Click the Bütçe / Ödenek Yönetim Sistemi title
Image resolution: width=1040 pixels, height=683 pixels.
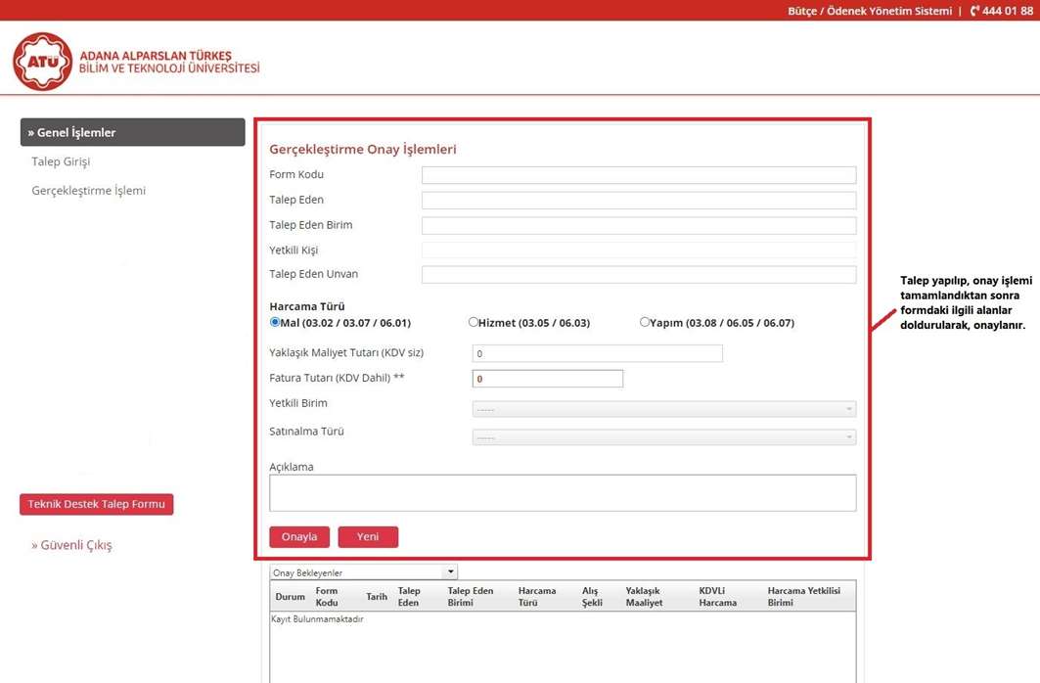(x=870, y=11)
